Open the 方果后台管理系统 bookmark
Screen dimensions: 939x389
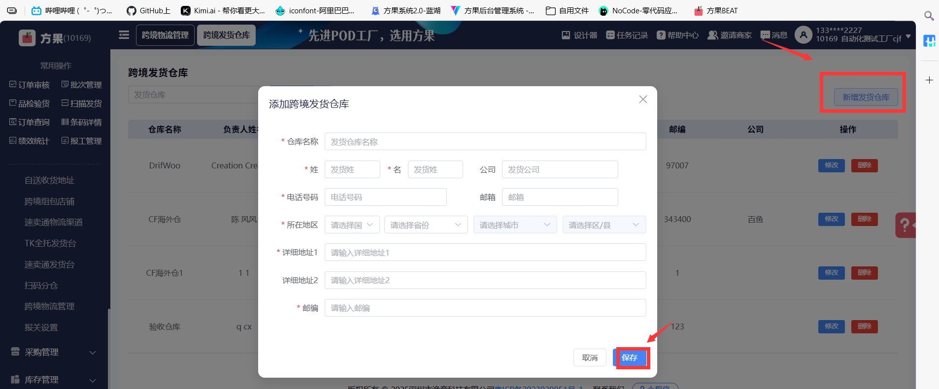coord(492,10)
